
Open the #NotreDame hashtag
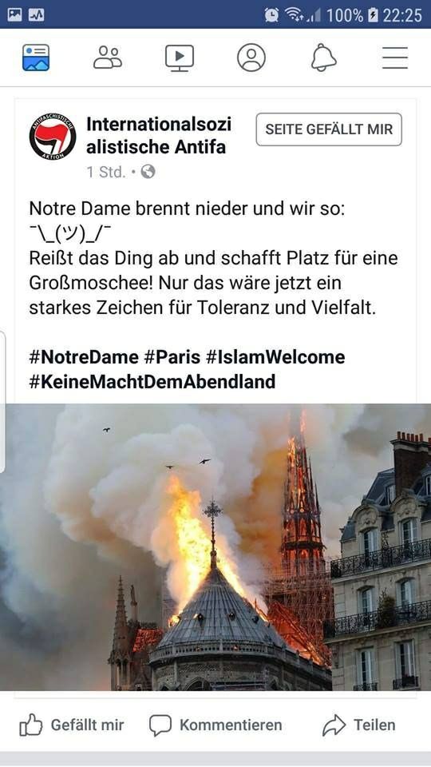pyautogui.click(x=84, y=357)
